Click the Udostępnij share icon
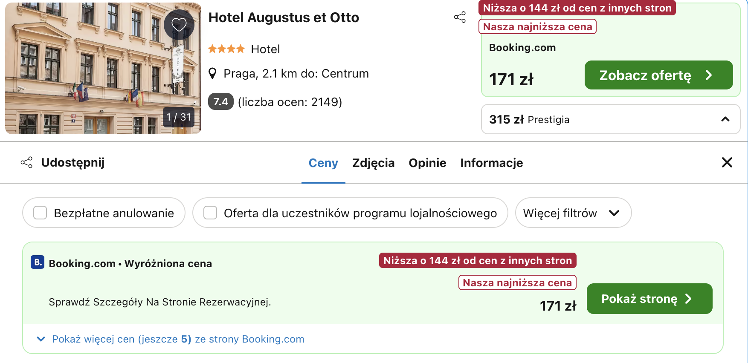This screenshot has height=363, width=748. point(26,162)
